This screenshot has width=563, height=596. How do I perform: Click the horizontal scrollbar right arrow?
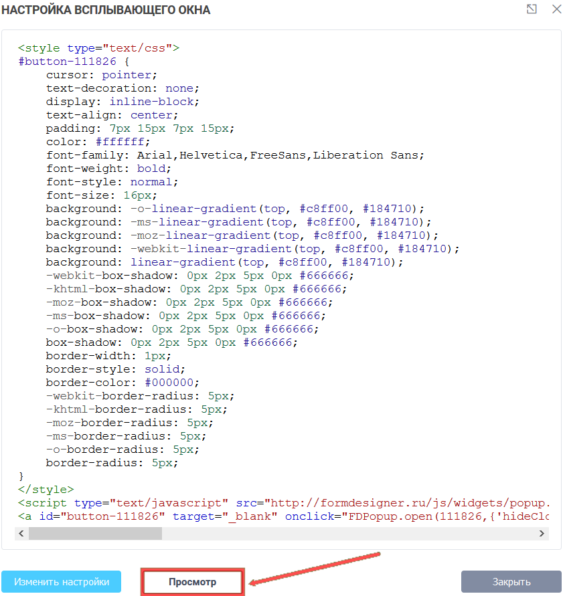click(x=542, y=533)
